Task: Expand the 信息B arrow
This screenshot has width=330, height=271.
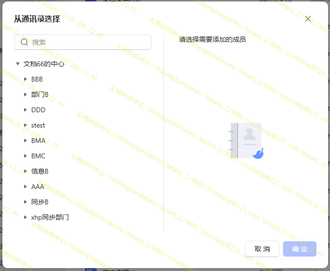Action: (x=25, y=171)
